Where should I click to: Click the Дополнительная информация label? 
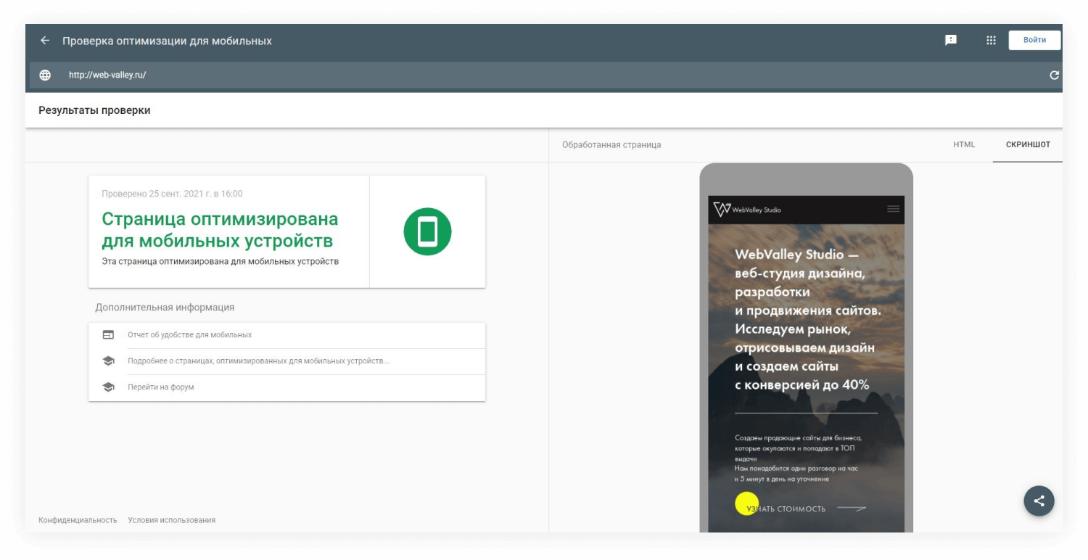(x=165, y=307)
